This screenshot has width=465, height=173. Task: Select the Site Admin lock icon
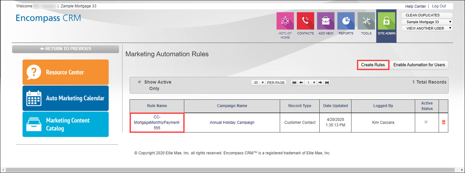pyautogui.click(x=386, y=21)
